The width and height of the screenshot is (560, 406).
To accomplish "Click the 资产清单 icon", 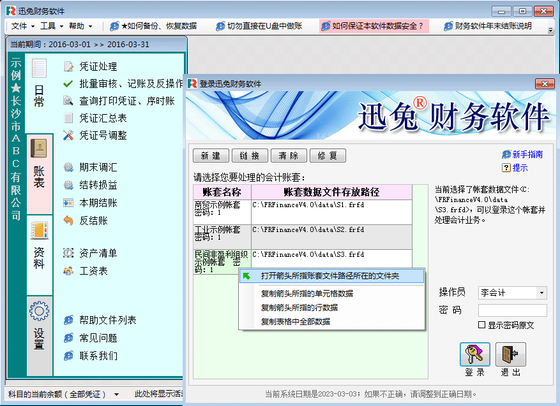I will pos(68,253).
